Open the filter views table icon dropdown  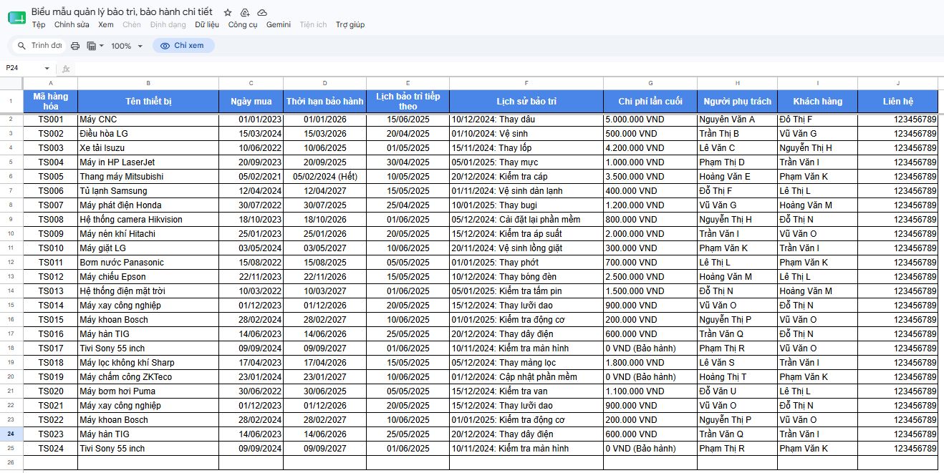point(95,46)
